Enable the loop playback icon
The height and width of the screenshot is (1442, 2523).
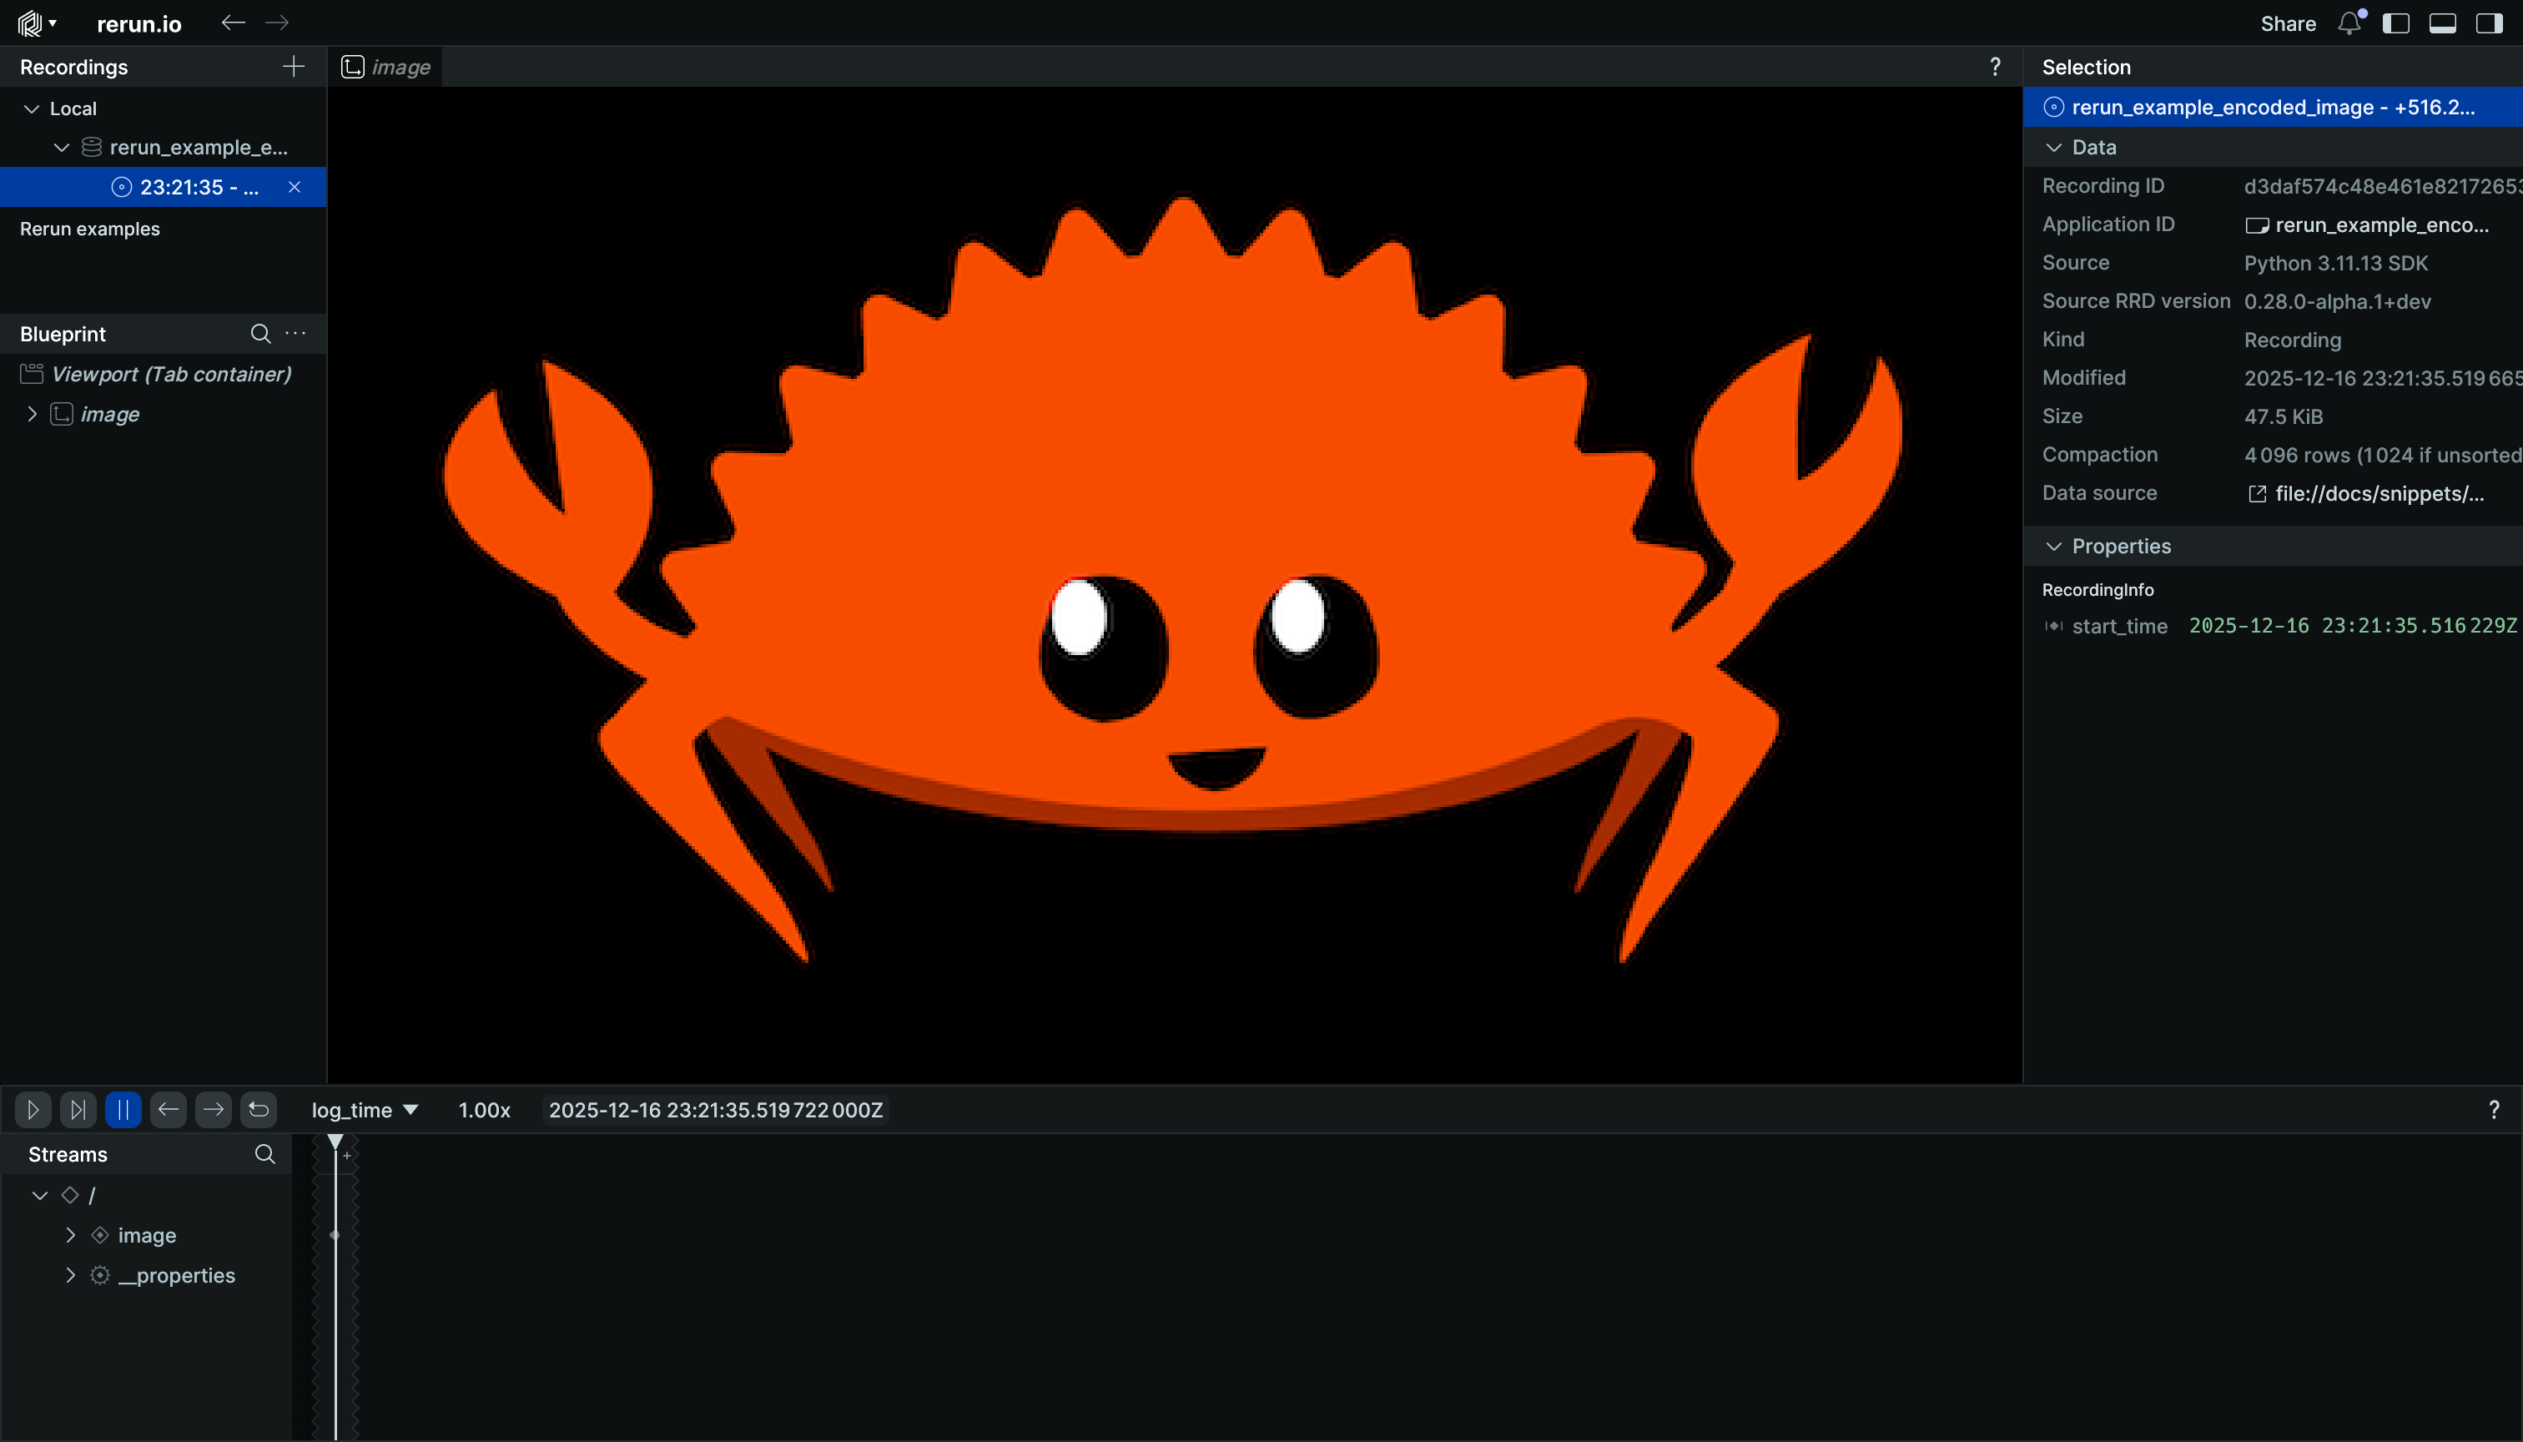pyautogui.click(x=259, y=1109)
